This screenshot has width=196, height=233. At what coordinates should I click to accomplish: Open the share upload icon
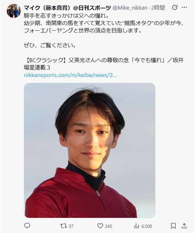(184, 226)
